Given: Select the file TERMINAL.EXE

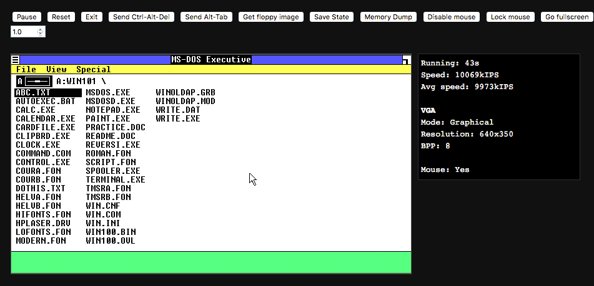Looking at the screenshot, I should coord(116,179).
